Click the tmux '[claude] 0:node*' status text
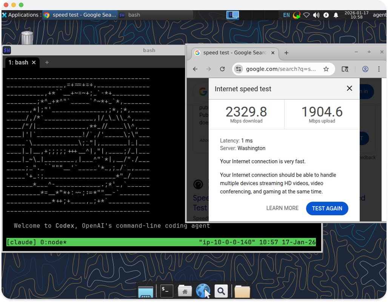388x302 pixels. click(36, 242)
